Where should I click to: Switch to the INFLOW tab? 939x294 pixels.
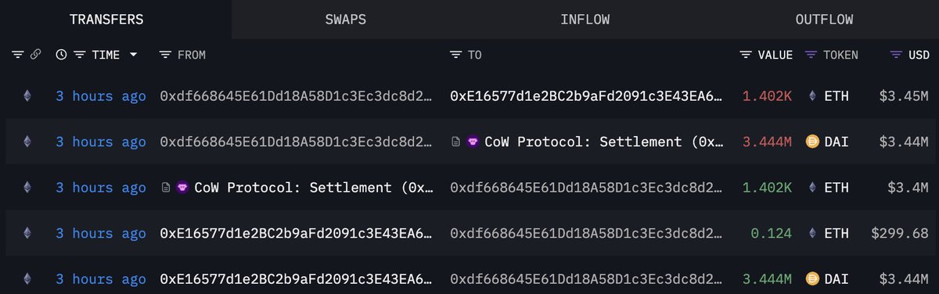585,20
